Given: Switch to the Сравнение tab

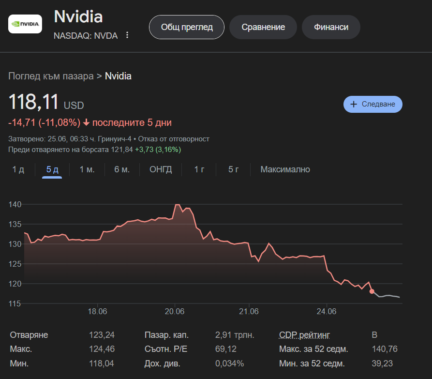Looking at the screenshot, I should coord(263,27).
